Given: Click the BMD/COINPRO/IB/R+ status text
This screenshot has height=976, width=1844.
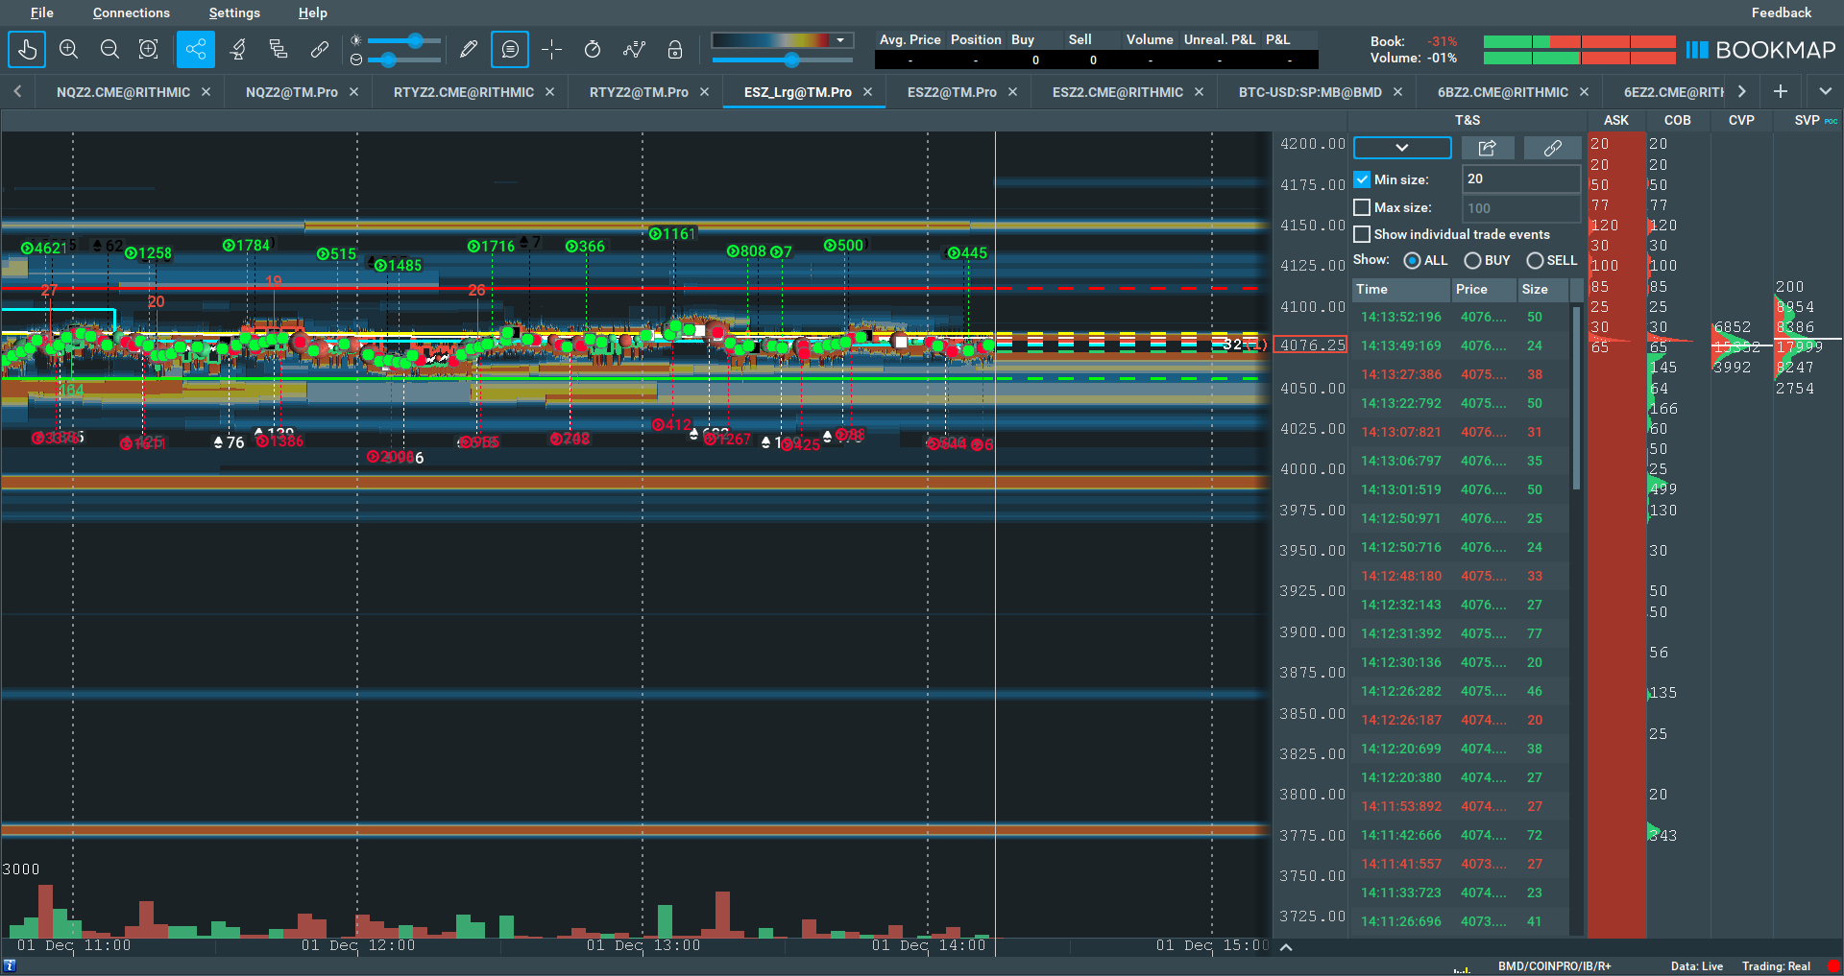Looking at the screenshot, I should (1555, 966).
